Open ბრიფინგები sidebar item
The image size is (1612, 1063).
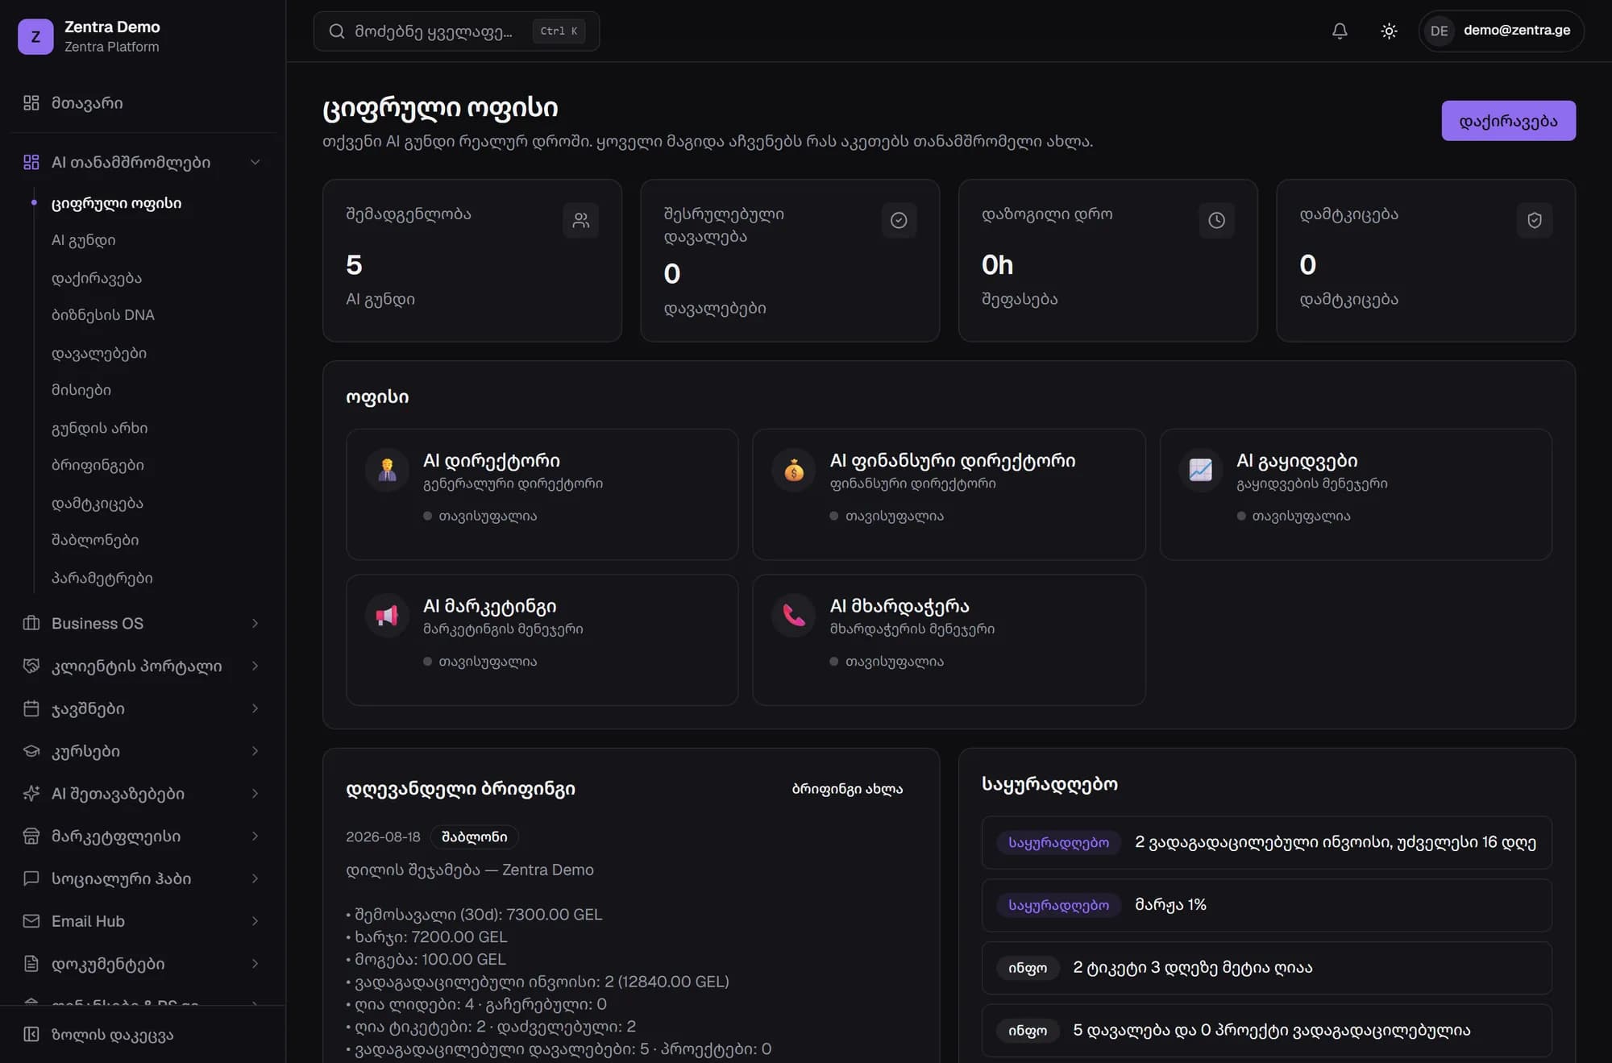[98, 465]
